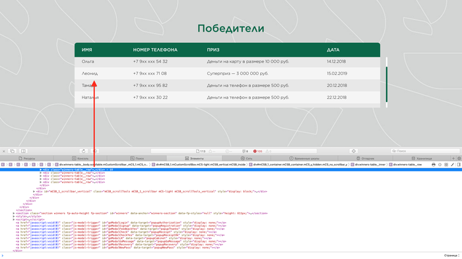Click the НОМЕР ТЕЛЕФОНА column header
This screenshot has width=462, height=259.
tap(155, 50)
